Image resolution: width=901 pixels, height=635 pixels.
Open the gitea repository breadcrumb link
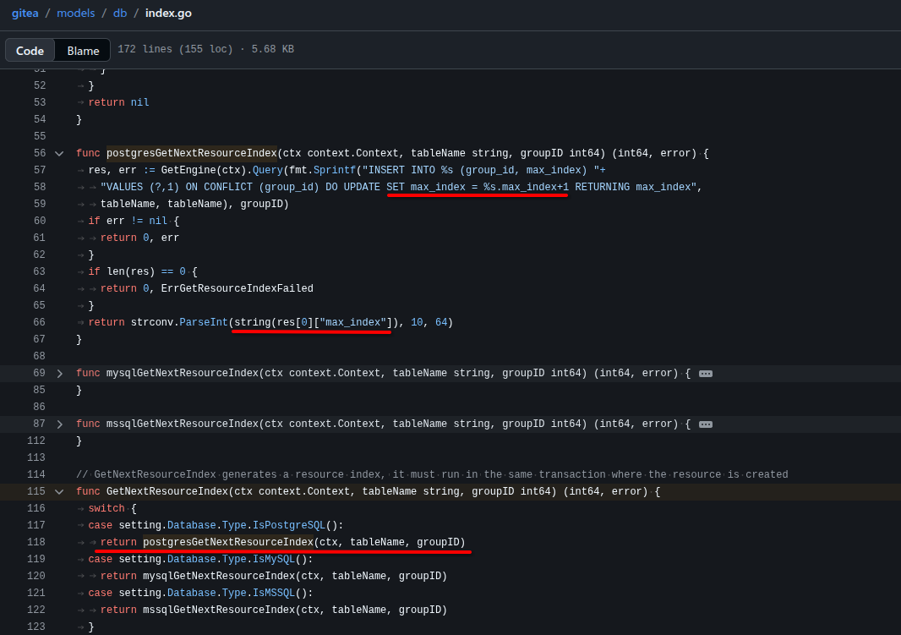(x=25, y=14)
